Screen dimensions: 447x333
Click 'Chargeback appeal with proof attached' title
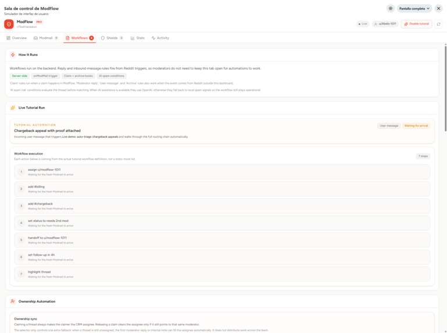[47, 131]
